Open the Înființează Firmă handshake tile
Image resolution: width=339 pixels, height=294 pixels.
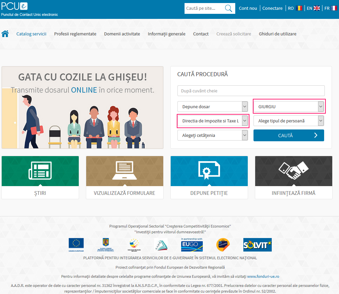coord(293,177)
